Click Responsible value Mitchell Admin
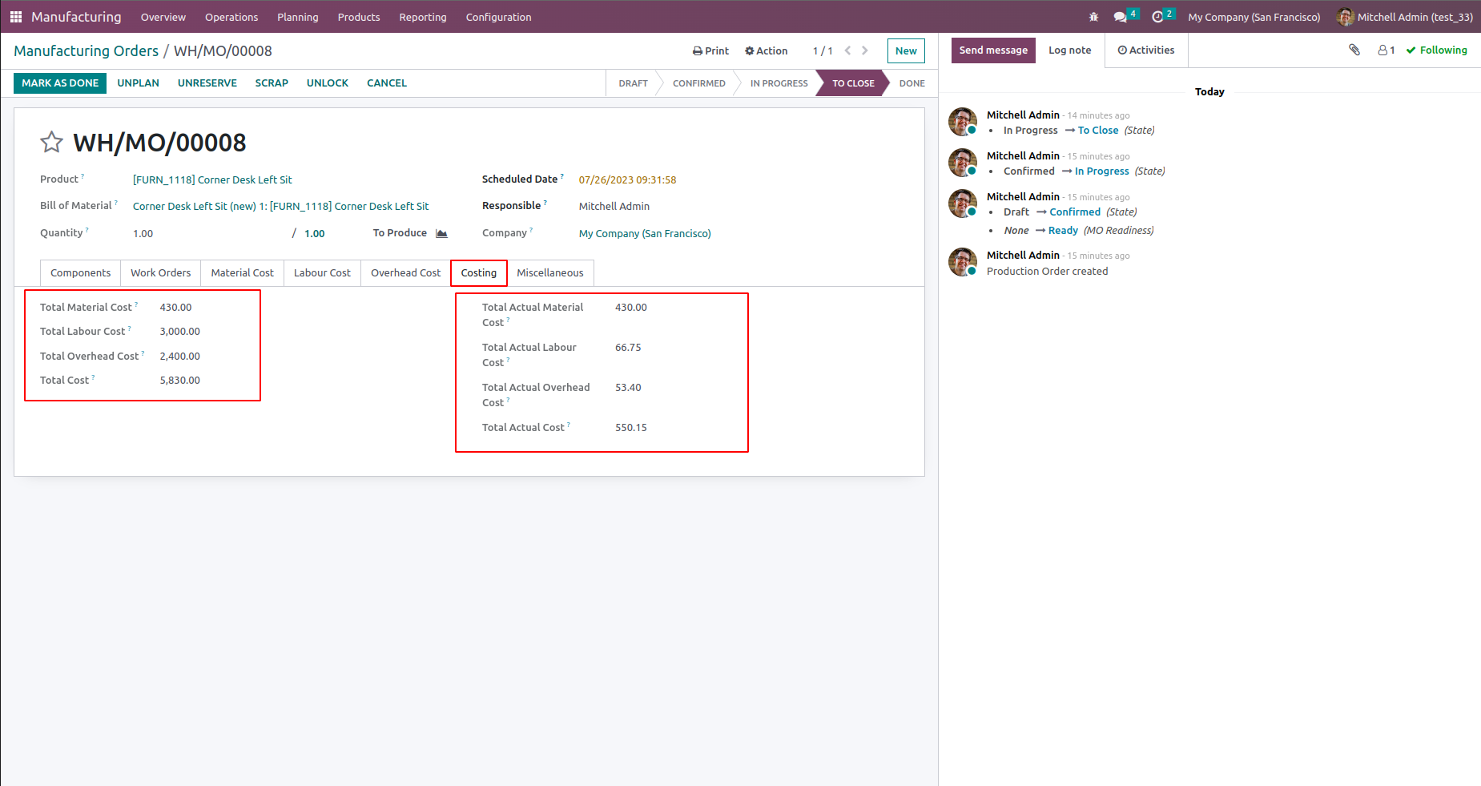The width and height of the screenshot is (1481, 786). click(x=614, y=207)
